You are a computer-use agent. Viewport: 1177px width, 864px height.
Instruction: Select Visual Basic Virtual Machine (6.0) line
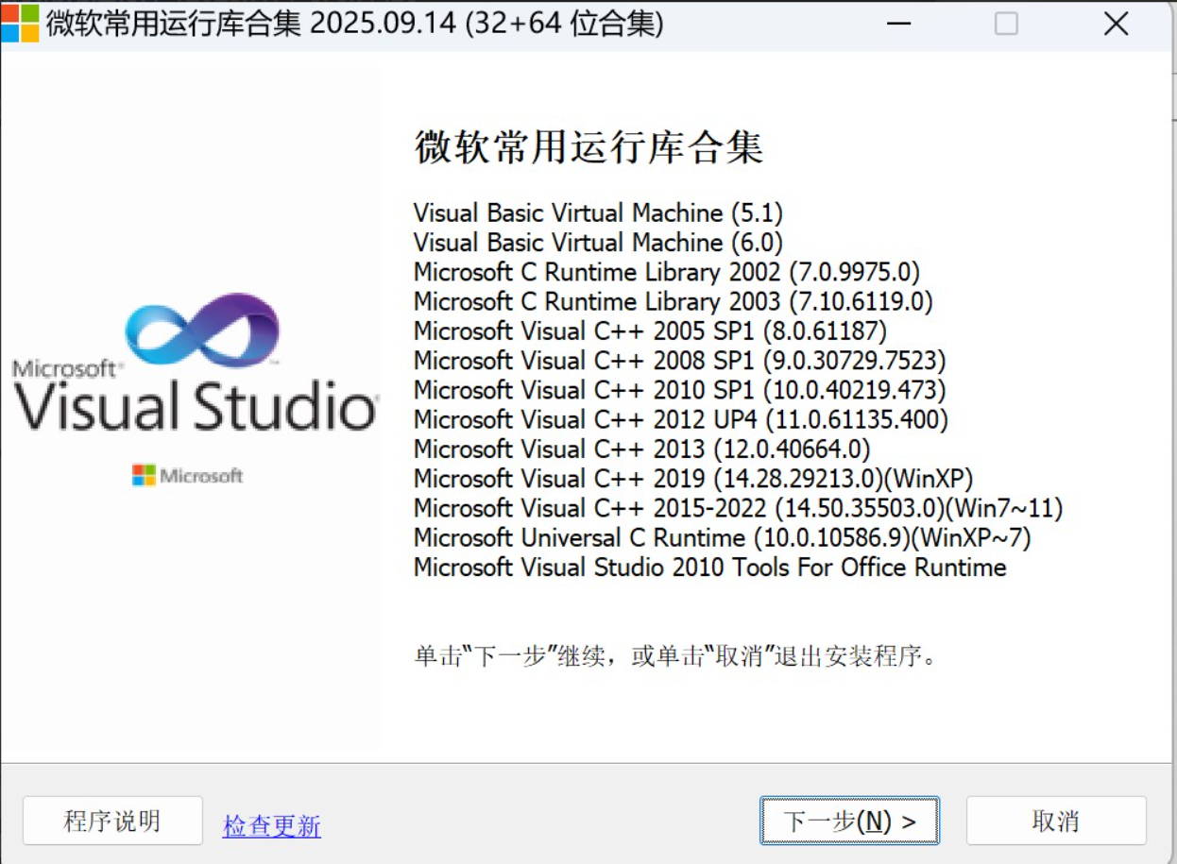click(x=598, y=243)
